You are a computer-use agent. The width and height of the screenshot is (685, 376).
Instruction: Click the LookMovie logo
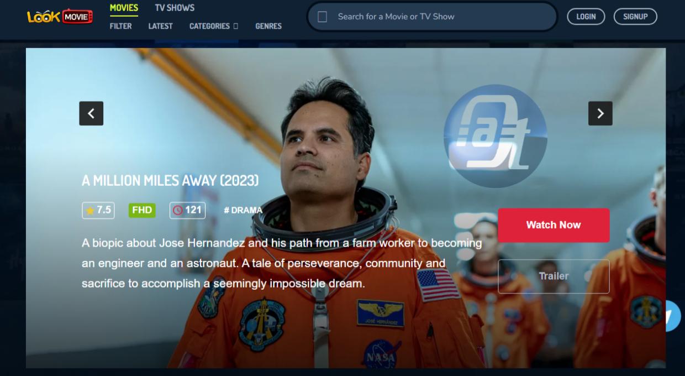pyautogui.click(x=60, y=17)
